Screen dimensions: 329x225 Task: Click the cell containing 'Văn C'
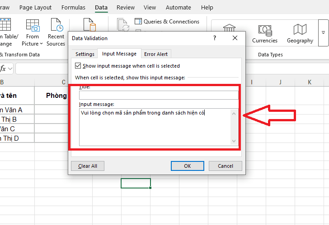coord(17,129)
